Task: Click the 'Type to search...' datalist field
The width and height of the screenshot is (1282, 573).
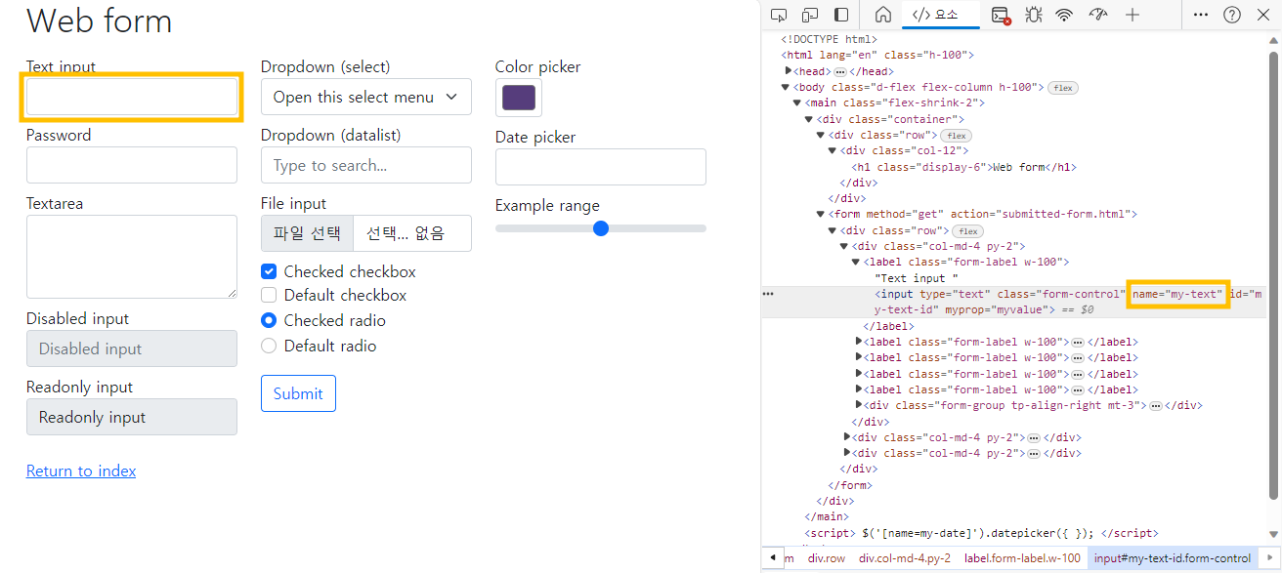Action: click(x=366, y=165)
